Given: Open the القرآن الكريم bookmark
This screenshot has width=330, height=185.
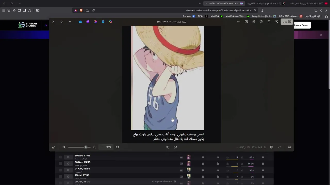Looking at the screenshot, I should coord(313,16).
